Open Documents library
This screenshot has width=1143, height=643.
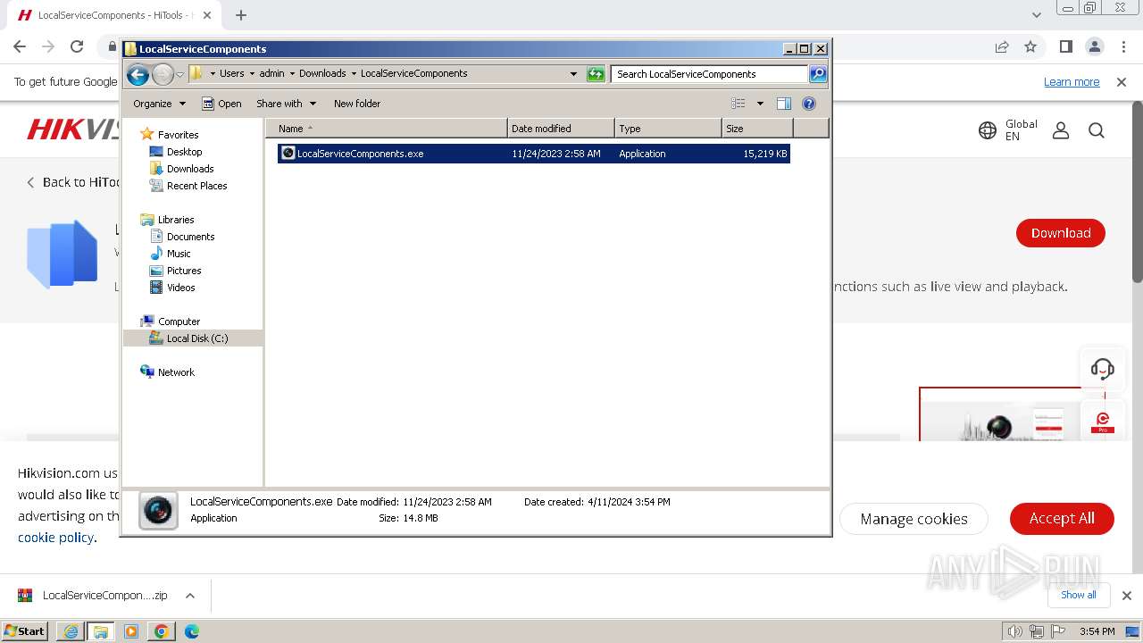(x=190, y=237)
